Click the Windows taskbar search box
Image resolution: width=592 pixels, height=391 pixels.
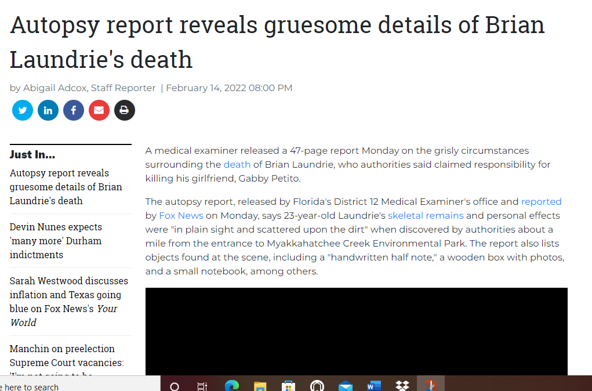tap(80, 383)
